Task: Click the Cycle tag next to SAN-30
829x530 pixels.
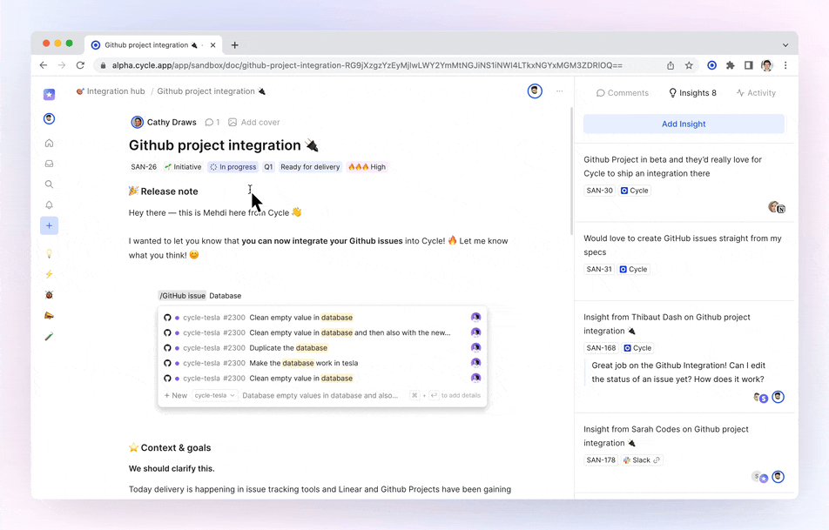Action: (x=635, y=191)
